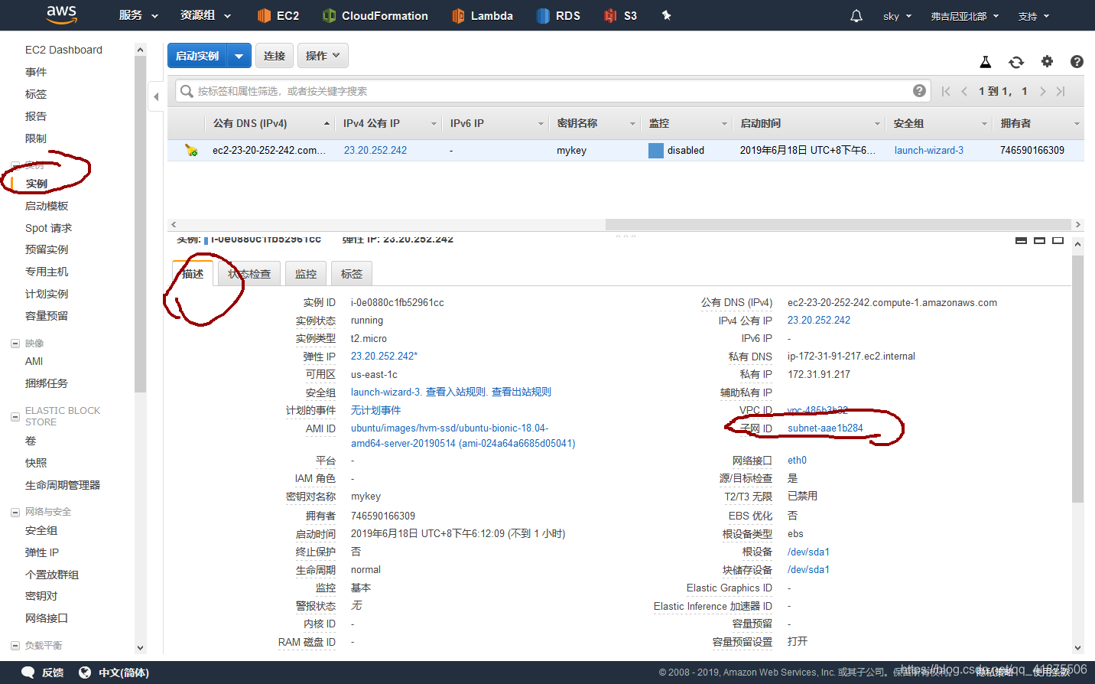Open the EC2 service shortcut
Viewport: 1095px width, 684px height.
[278, 15]
